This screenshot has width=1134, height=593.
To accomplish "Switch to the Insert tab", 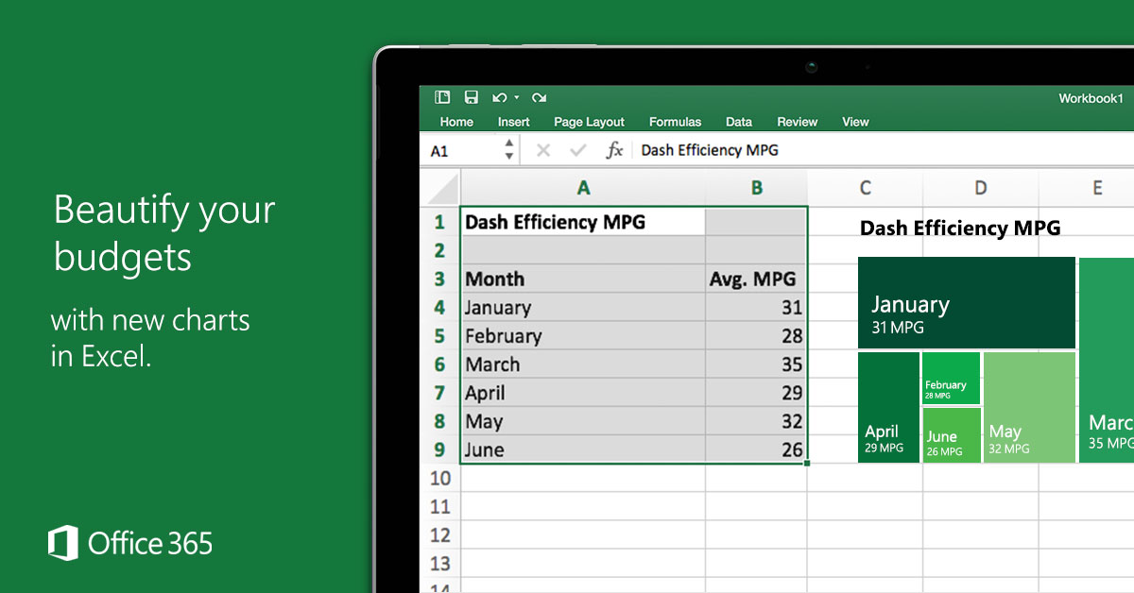I will [x=514, y=122].
